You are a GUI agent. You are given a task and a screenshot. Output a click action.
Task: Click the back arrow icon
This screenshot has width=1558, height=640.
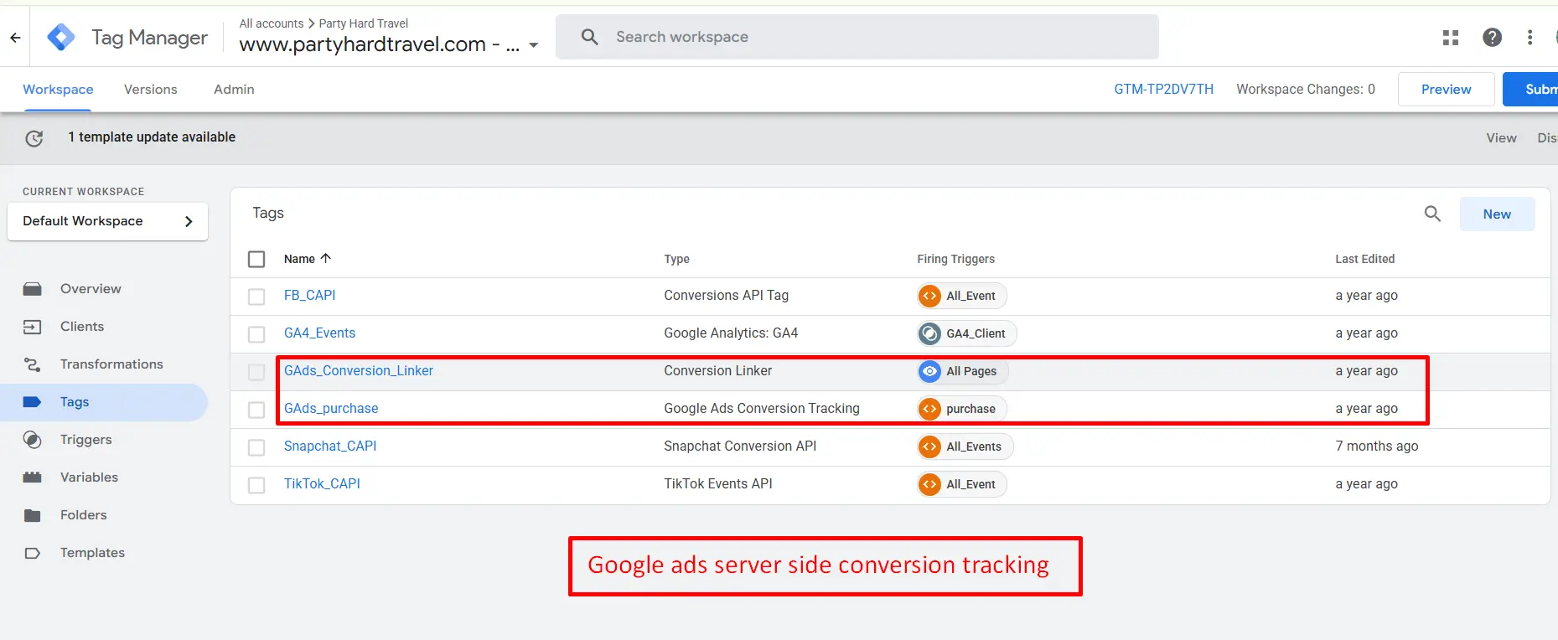pyautogui.click(x=15, y=38)
